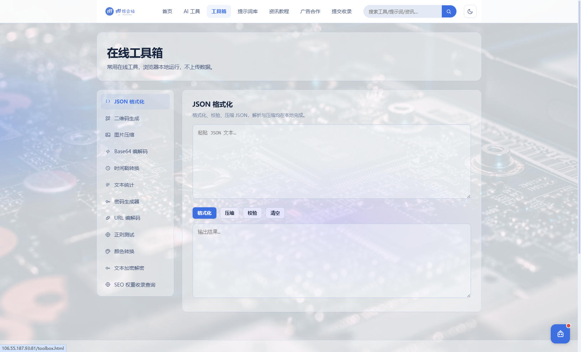Select SEO 权重收录查询 label in sidebar
Image resolution: width=581 pixels, height=352 pixels.
click(x=135, y=284)
